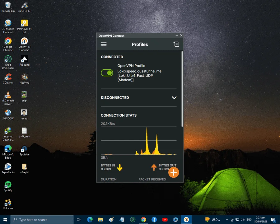Select the NetMod desktop icon

(25, 79)
